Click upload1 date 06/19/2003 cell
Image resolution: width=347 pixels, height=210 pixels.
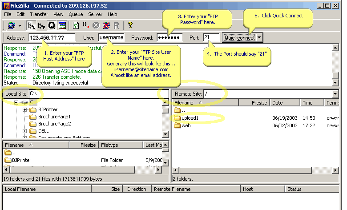coord(285,118)
